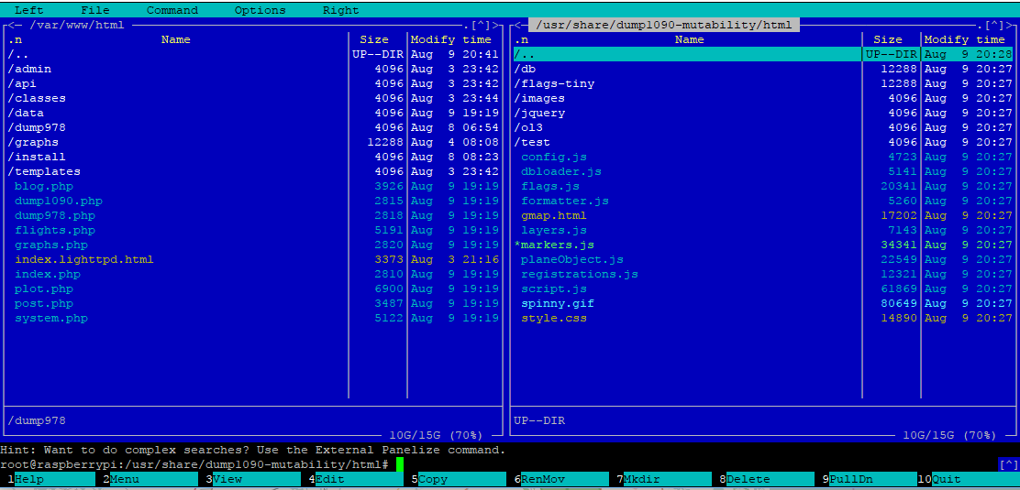Open the Options menu

[261, 10]
